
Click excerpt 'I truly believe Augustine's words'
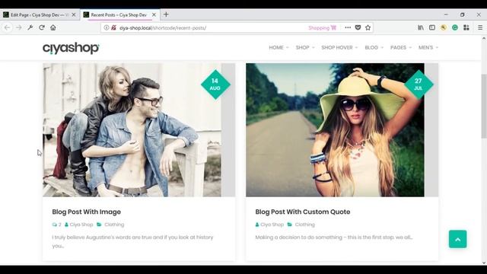coord(132,241)
